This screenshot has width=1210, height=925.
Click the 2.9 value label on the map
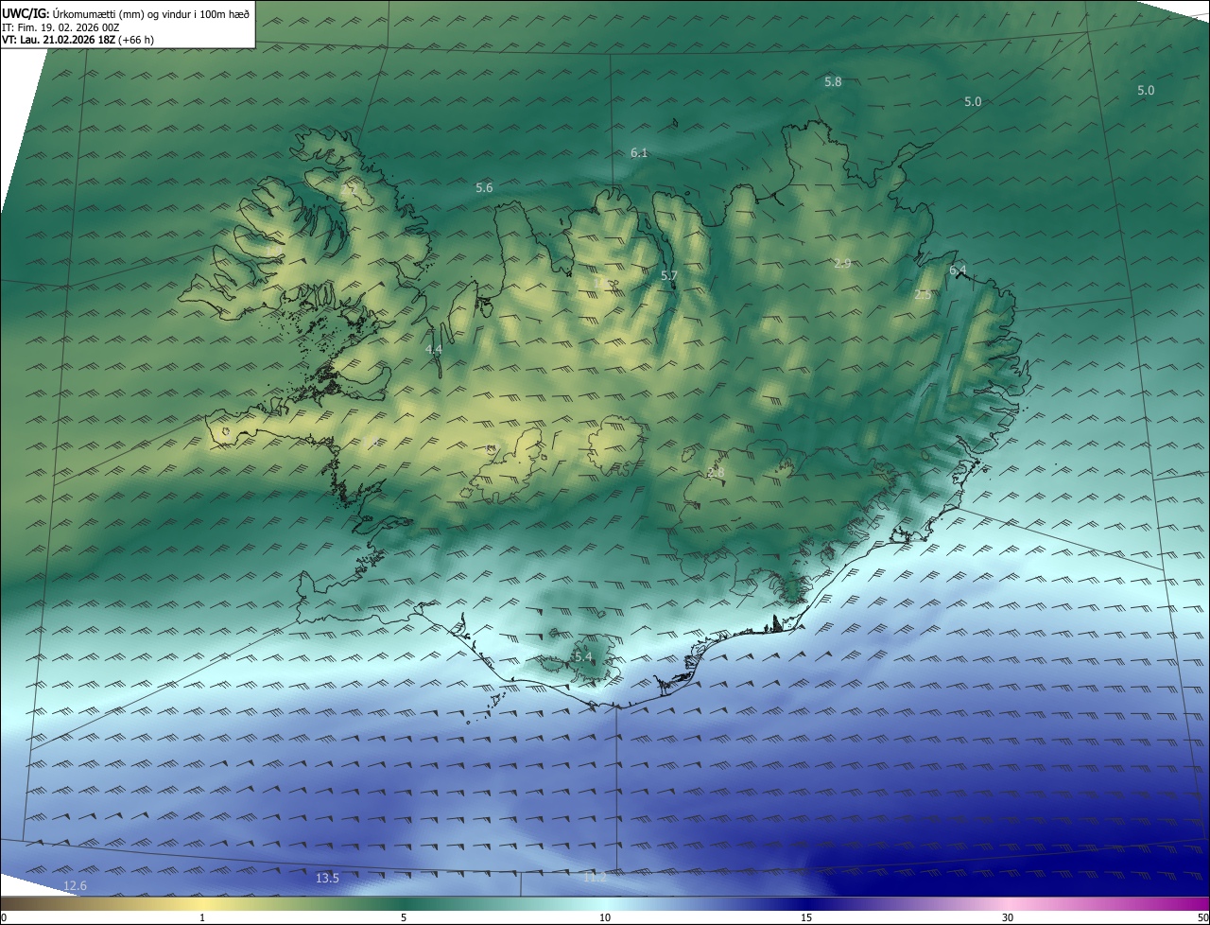(x=843, y=264)
